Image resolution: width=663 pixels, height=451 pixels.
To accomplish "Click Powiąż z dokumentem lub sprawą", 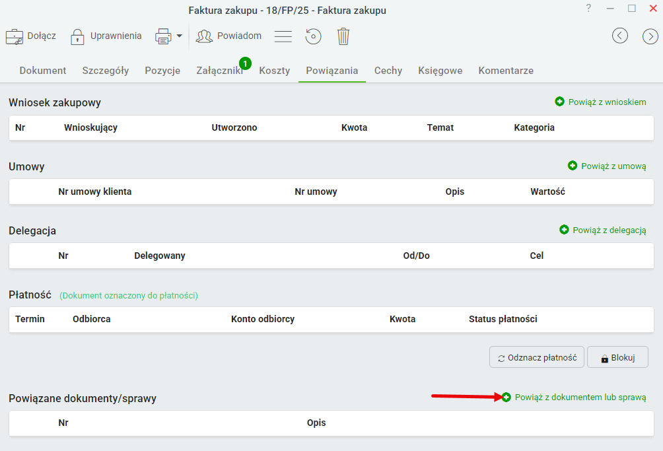I will (574, 398).
